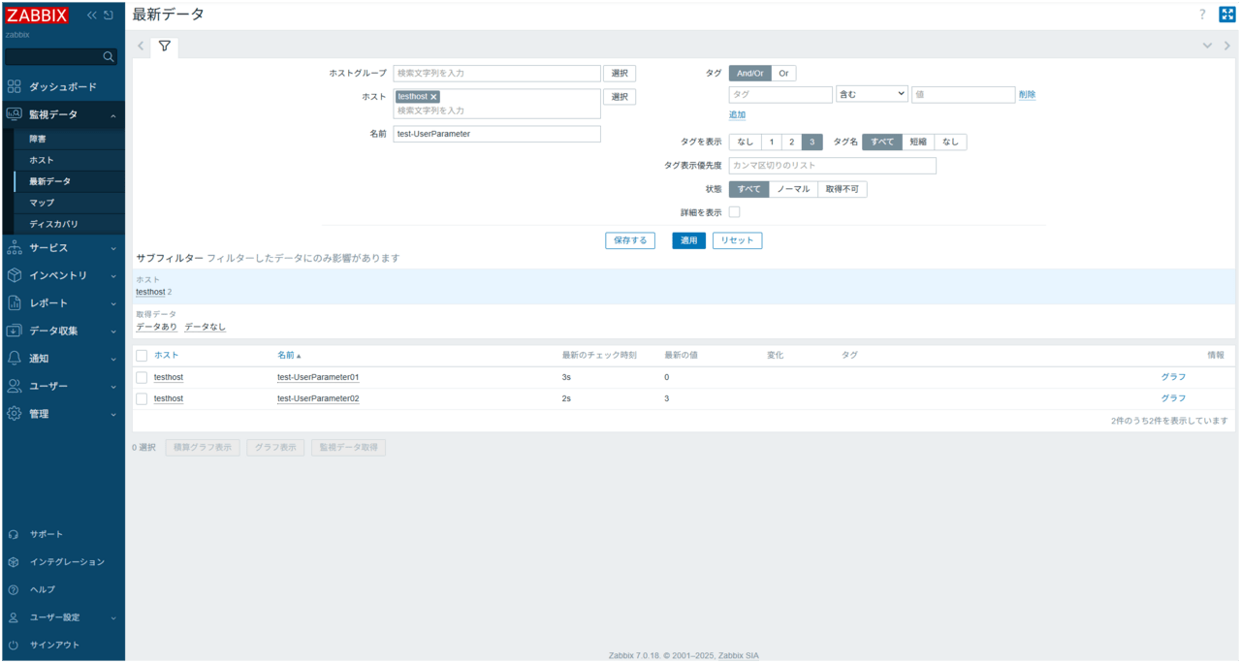Click the help question mark icon

(1202, 15)
